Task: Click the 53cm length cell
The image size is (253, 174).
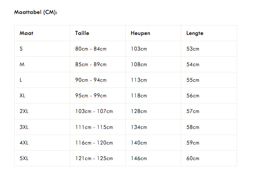Action: (193, 49)
